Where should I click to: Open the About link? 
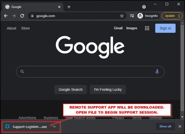click(11, 28)
